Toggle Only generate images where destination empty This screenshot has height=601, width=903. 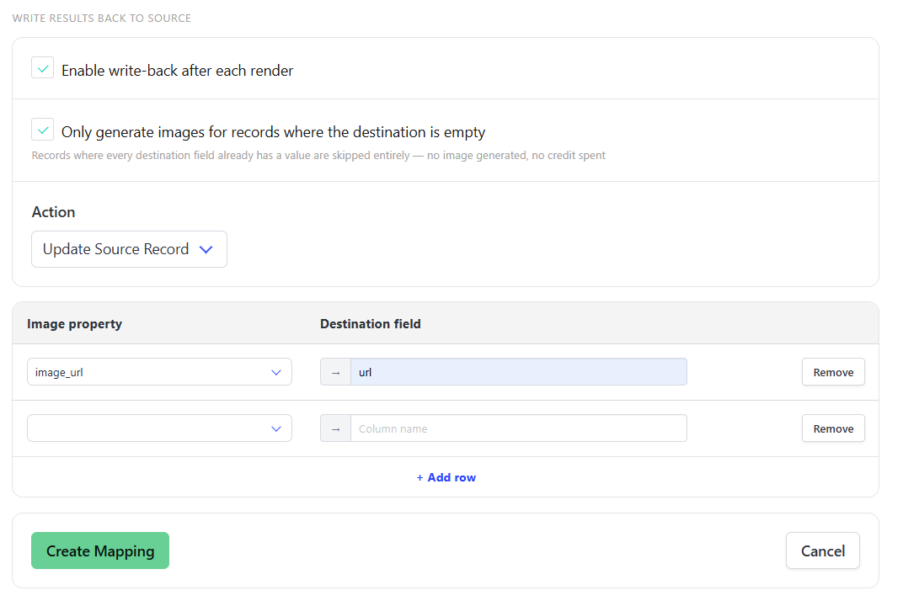pyautogui.click(x=43, y=130)
